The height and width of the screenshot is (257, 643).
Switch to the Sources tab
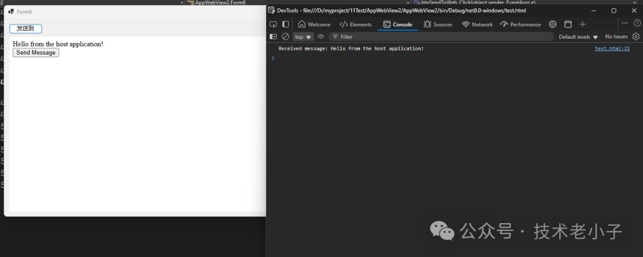[x=438, y=24]
